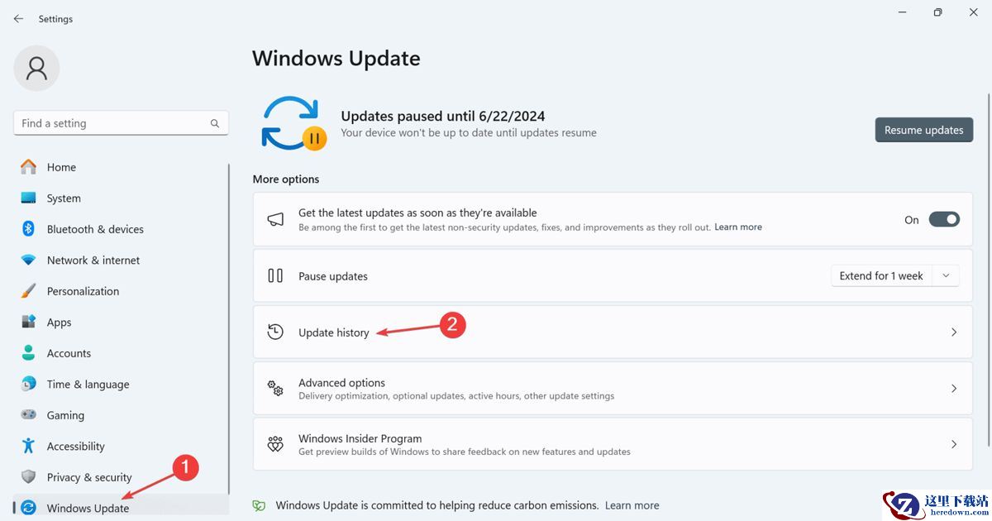Click the Accessibility figure icon

pos(29,447)
